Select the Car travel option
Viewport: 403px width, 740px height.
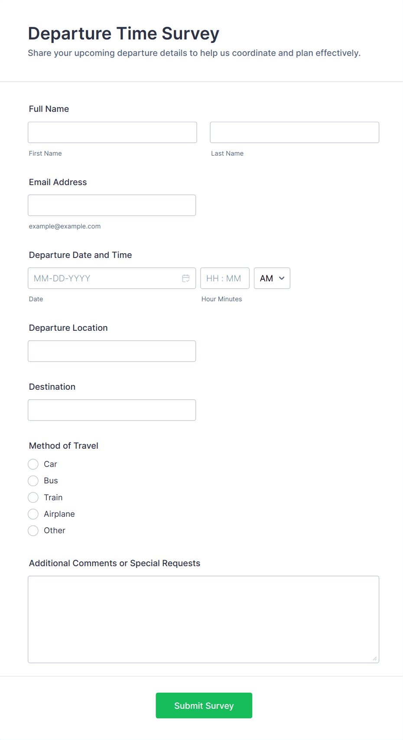coord(33,464)
